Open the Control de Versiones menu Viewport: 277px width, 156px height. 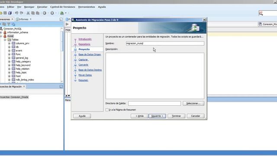point(62,7)
